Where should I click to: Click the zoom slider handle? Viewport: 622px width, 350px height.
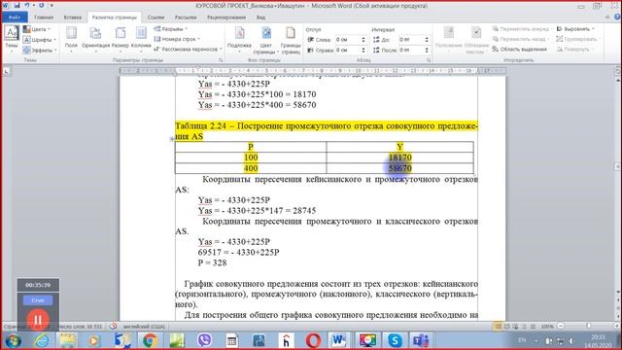589,326
